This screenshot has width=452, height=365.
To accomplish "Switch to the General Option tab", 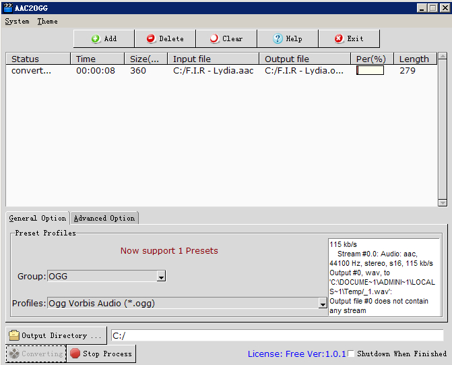I will (x=38, y=218).
